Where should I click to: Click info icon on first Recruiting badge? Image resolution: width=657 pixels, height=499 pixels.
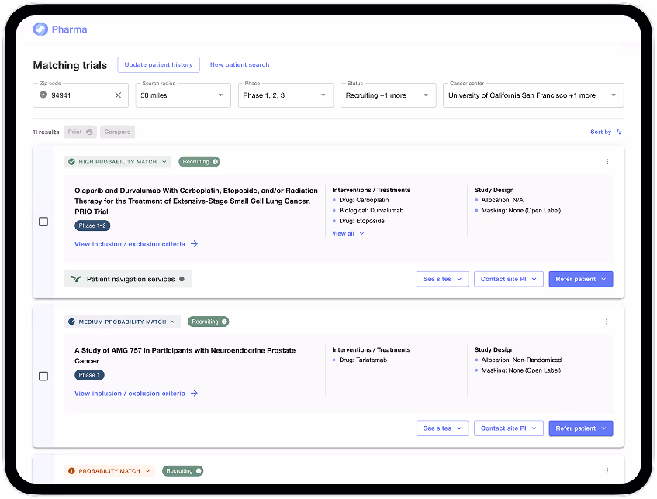pos(215,162)
